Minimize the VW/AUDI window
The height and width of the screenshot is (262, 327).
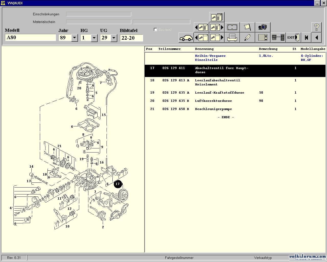[317, 3]
